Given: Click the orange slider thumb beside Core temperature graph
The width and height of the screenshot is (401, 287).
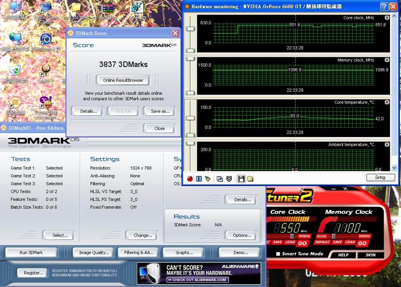Looking at the screenshot, I should coord(190,118).
